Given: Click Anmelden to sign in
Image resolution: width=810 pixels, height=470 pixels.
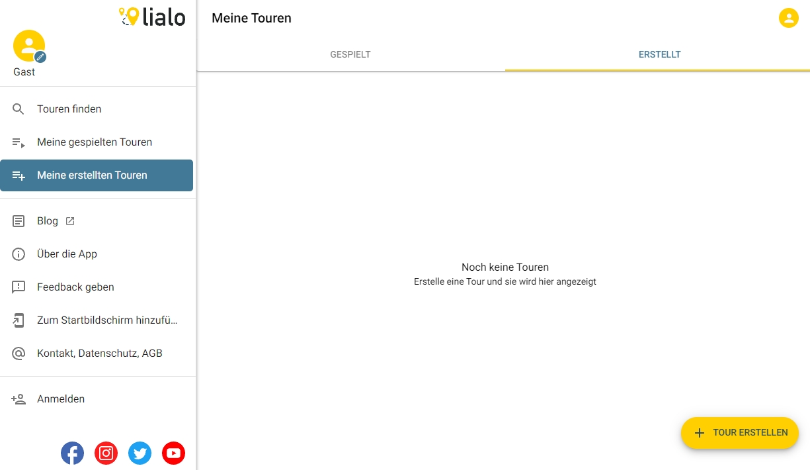Looking at the screenshot, I should [61, 399].
